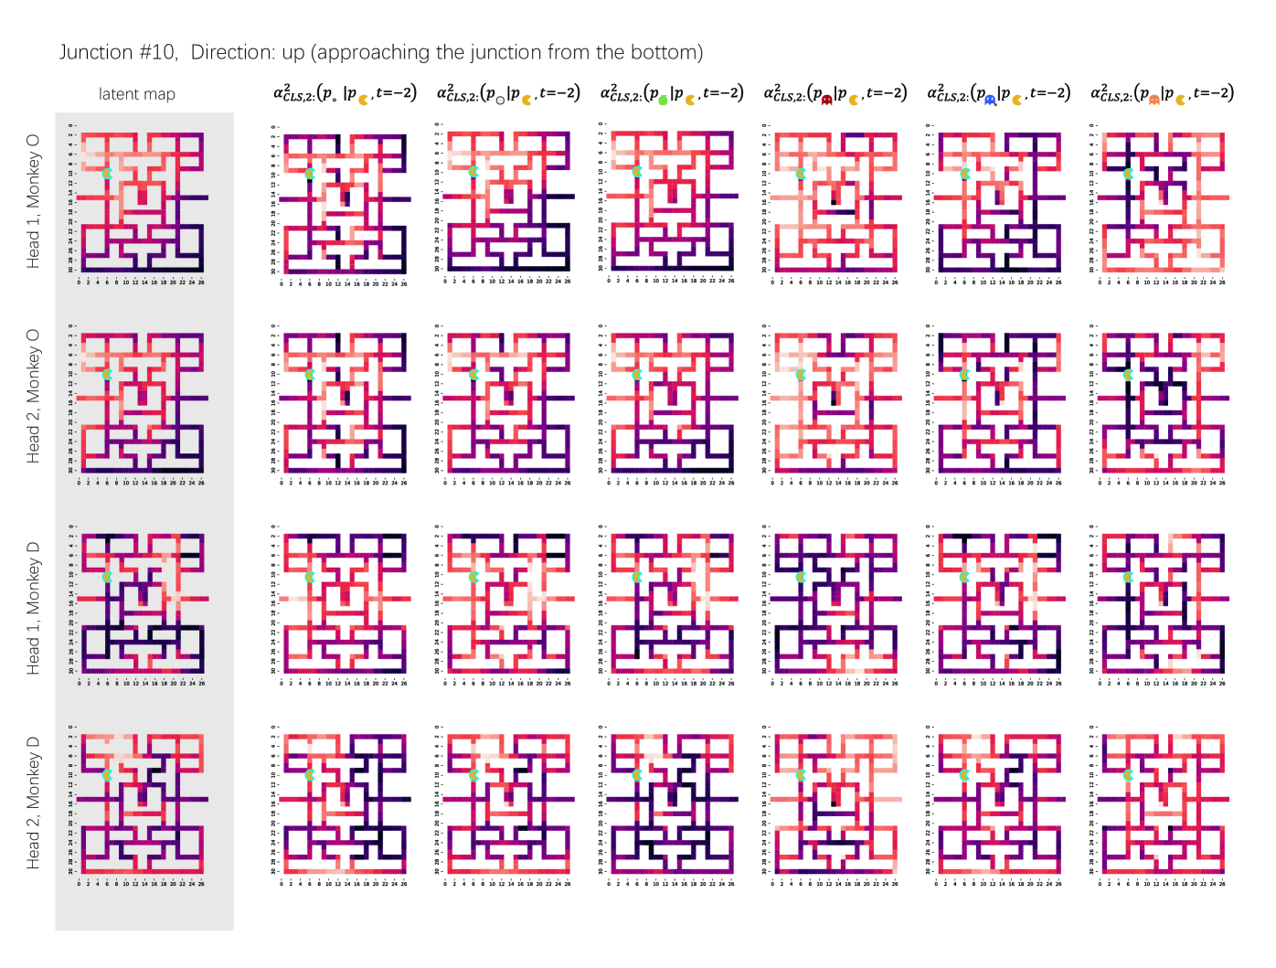1276x968 pixels.
Task: Click Pac-Man marker in Head 2, Monkey D hollow circle map
Action: (x=473, y=774)
